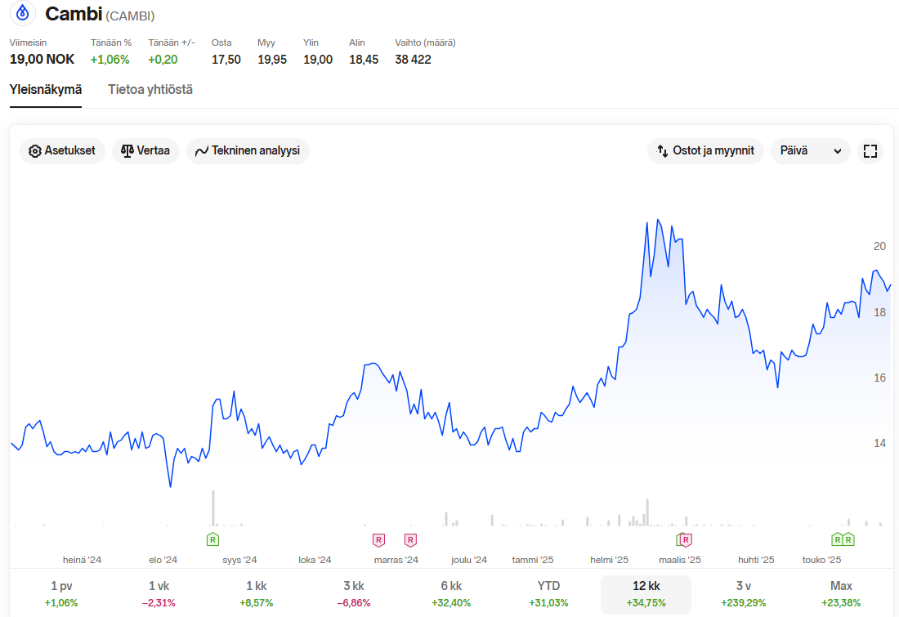Screen dimensions: 899x617
Task: Switch to Tietoa yhtiöstä tab
Action: [x=150, y=90]
